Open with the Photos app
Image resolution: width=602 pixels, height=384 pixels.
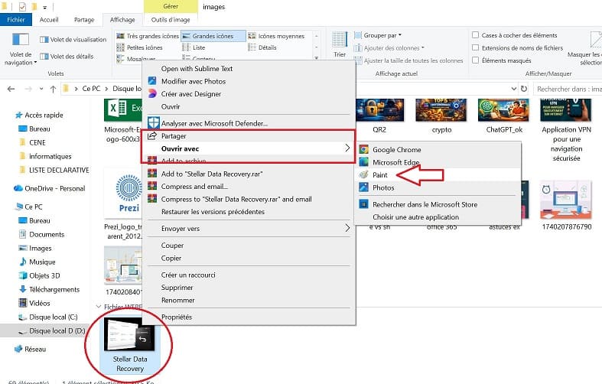tap(383, 187)
